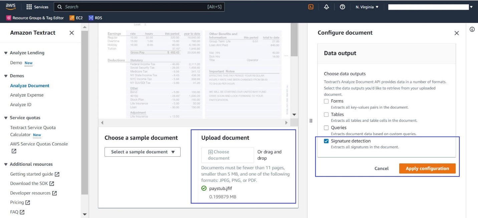Open the Select a sample document dropdown
The height and width of the screenshot is (218, 478).
point(143,152)
